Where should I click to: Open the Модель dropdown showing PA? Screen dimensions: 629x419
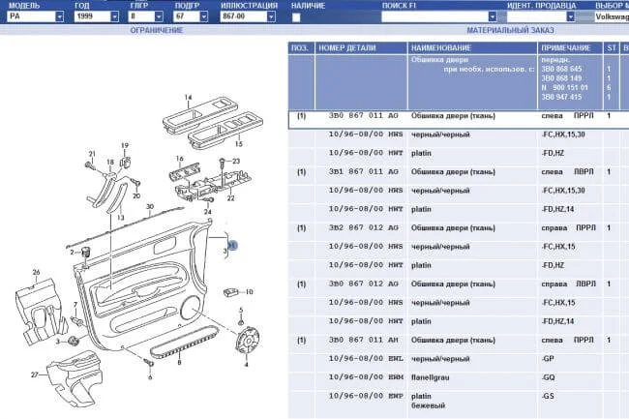coord(35,17)
